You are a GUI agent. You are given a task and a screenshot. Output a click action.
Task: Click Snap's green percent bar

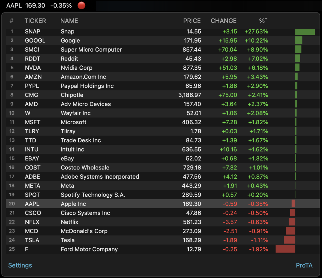305,32
